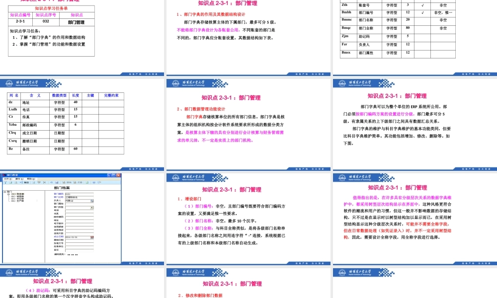Open the 帮助(H) menu
Viewport: 497px width, 298px height.
31,178
